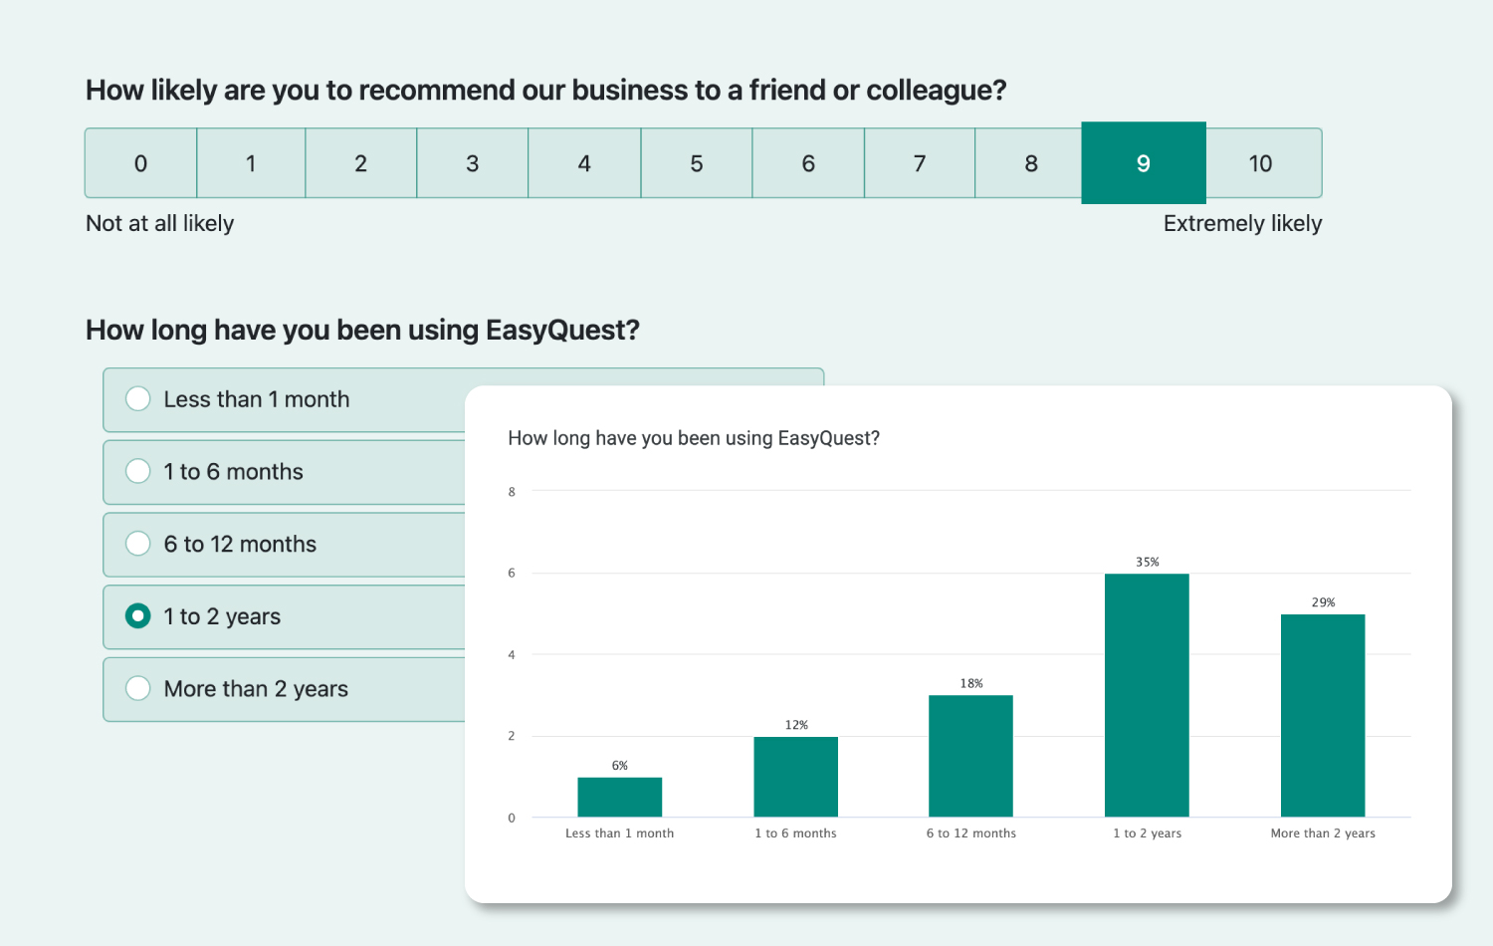
Task: Select the '6 to 12 months' radio button
Action: [138, 543]
